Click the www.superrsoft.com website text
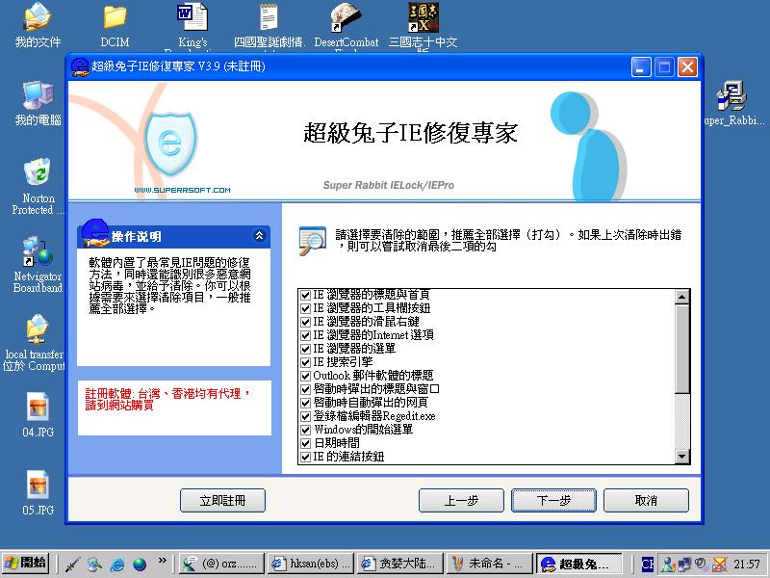770x578 pixels. [182, 190]
